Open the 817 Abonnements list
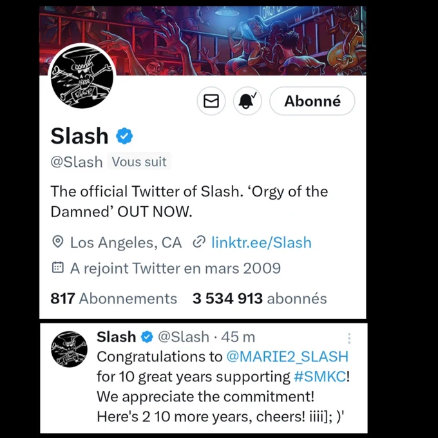Screen dimensions: 438x438 pos(114,298)
